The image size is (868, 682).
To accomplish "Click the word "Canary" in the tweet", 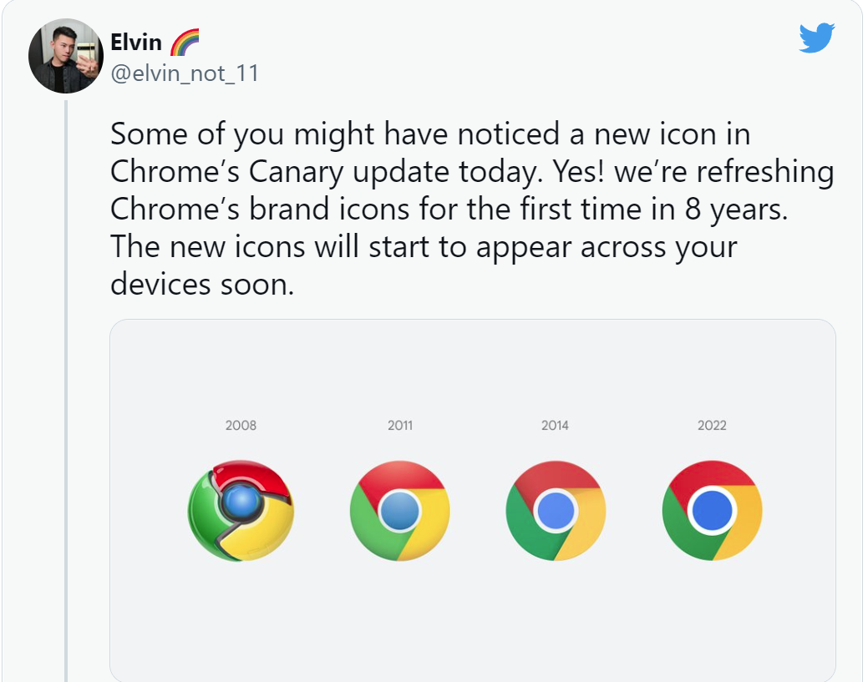I will click(x=302, y=172).
